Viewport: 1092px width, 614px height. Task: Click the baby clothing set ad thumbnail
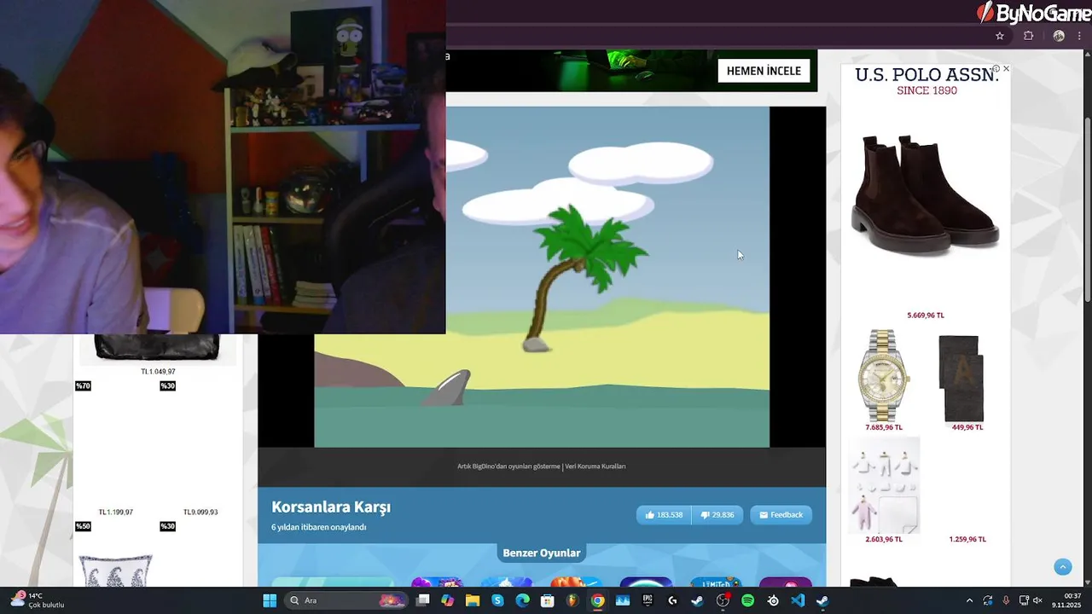(884, 485)
